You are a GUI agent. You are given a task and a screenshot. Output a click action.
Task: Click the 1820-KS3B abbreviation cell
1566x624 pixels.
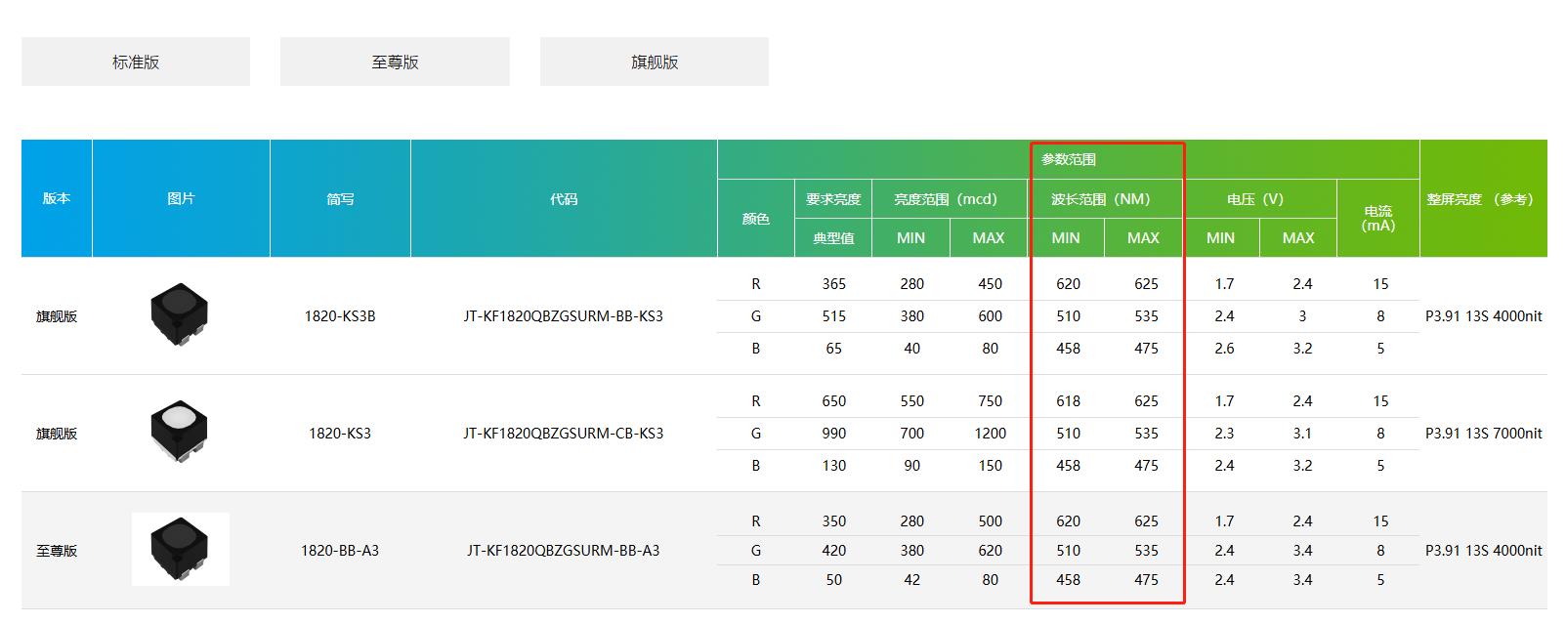pos(340,316)
